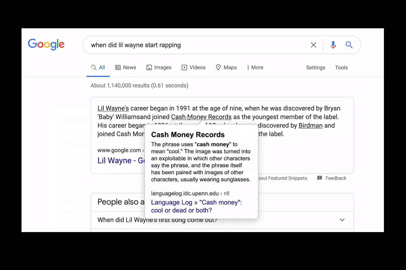Click the News tab newspaper icon

(x=118, y=67)
